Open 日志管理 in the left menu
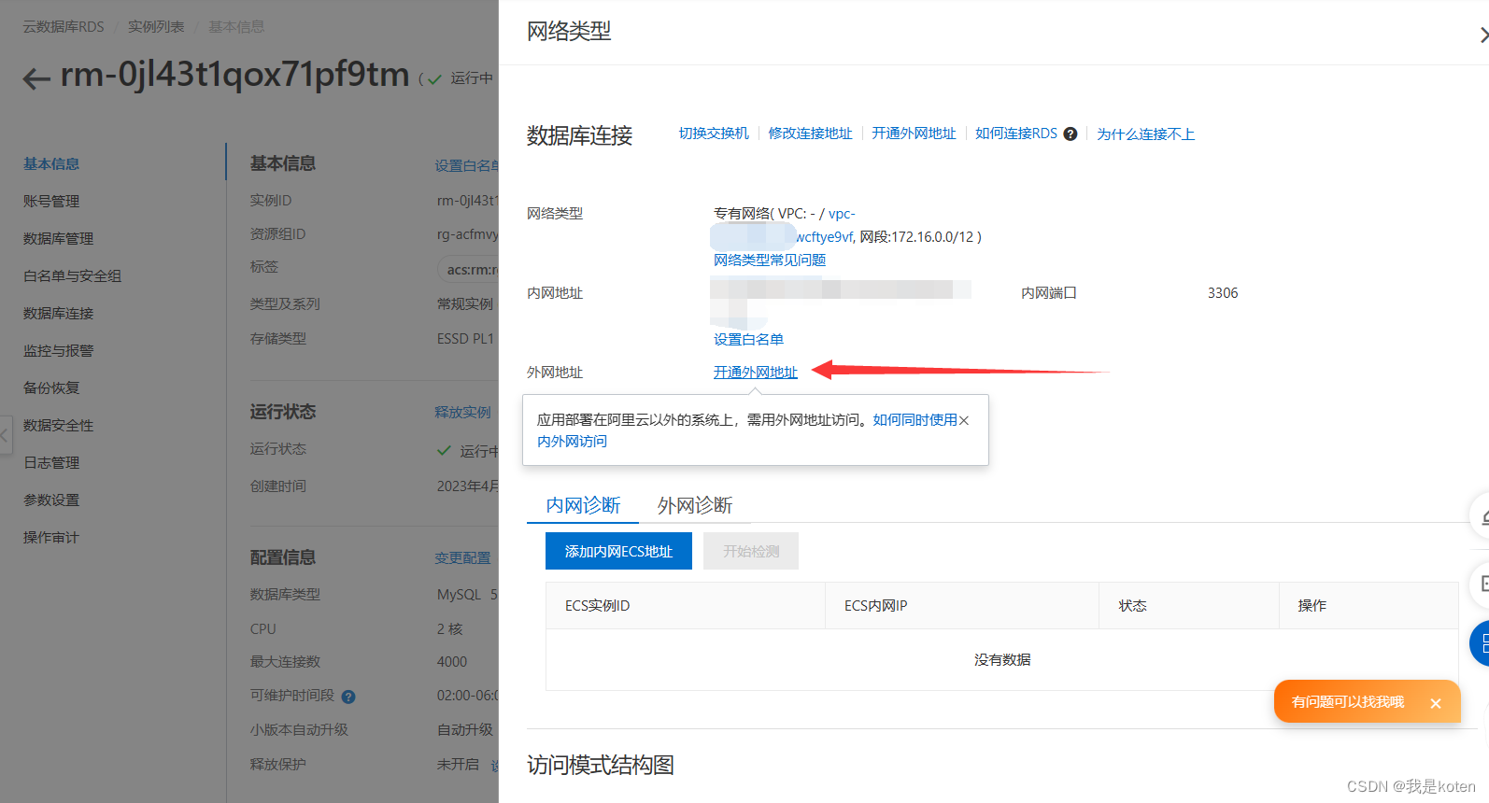The width and height of the screenshot is (1489, 803). 51,462
